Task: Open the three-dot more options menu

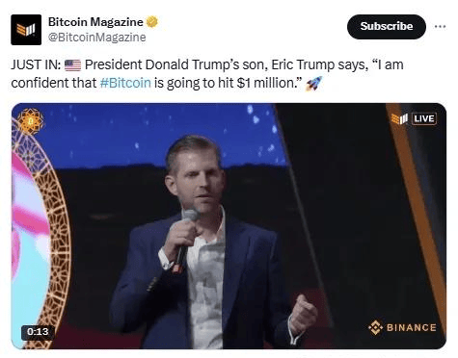Action: click(x=440, y=26)
